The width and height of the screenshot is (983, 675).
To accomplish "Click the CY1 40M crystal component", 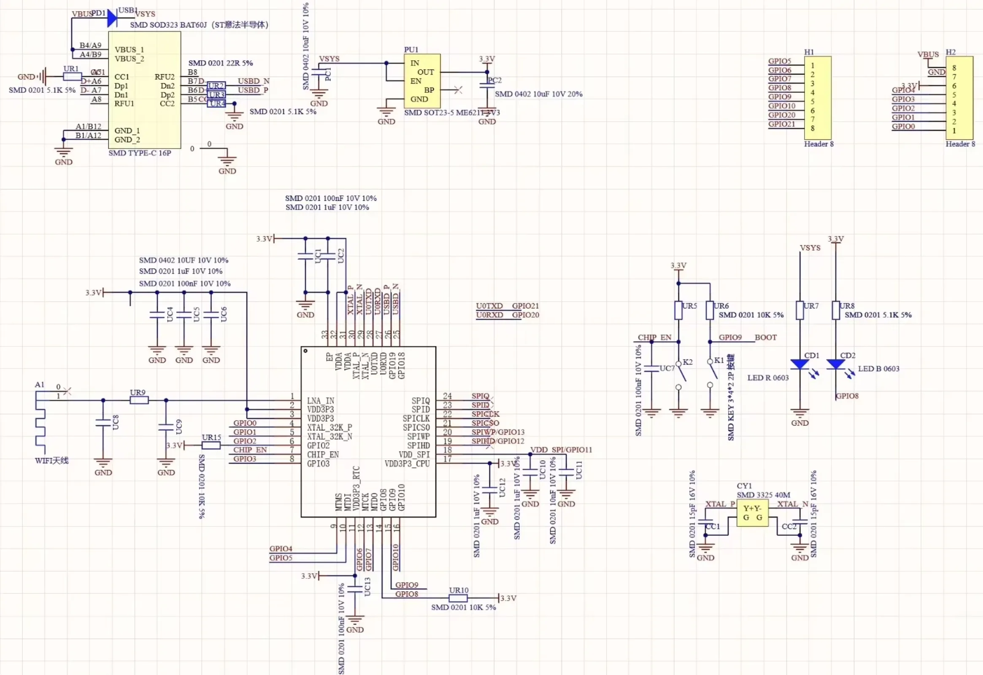I will (x=752, y=513).
